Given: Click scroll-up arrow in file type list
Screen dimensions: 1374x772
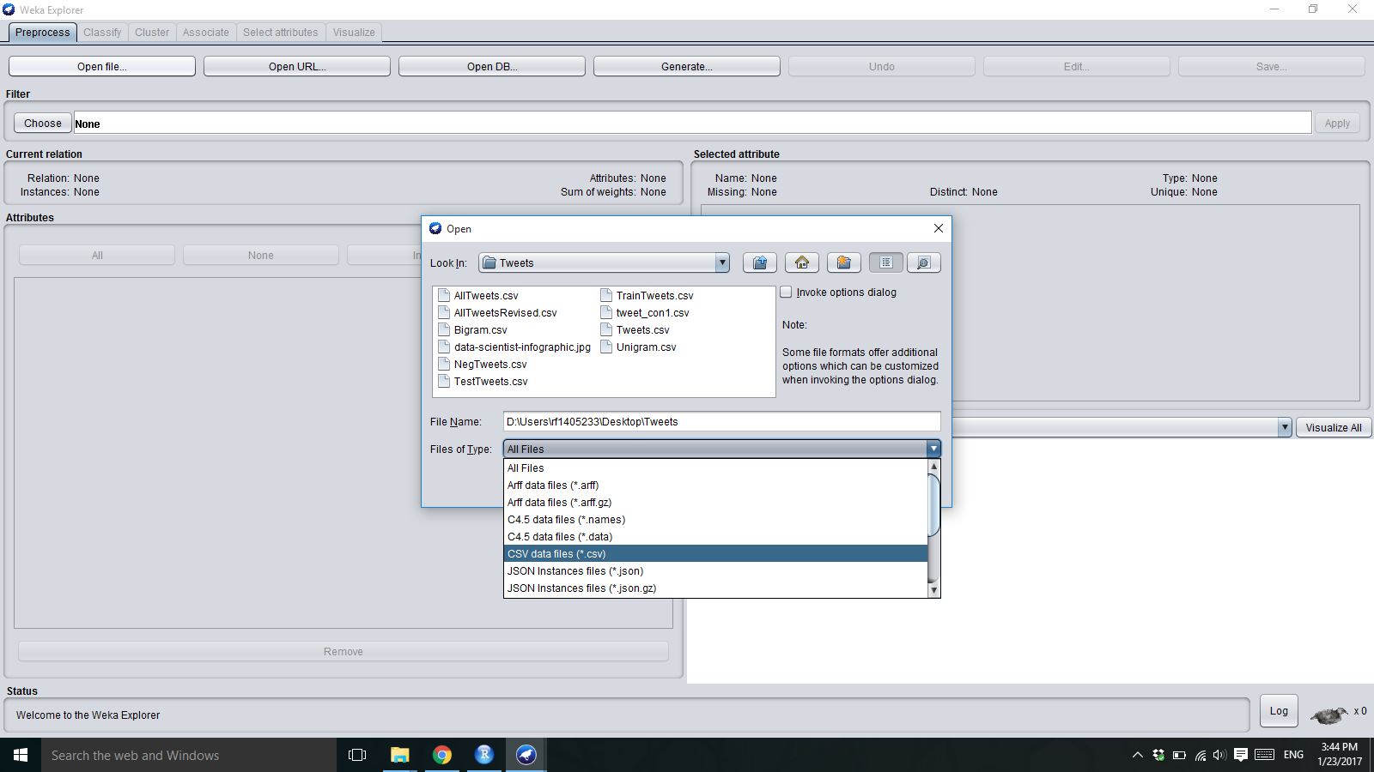Looking at the screenshot, I should point(934,467).
